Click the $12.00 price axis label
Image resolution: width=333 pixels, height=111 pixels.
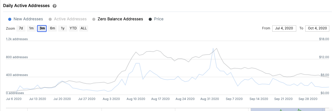pyautogui.click(x=324, y=57)
